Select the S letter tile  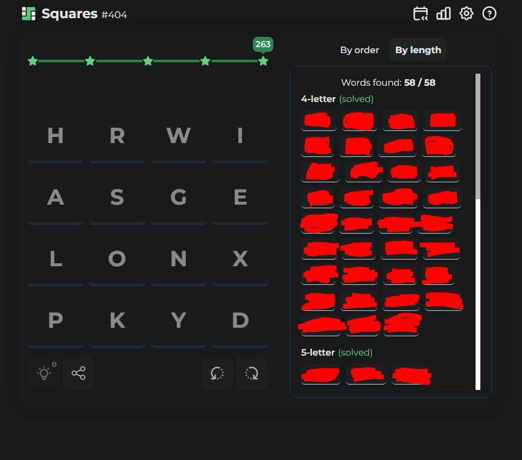(117, 197)
